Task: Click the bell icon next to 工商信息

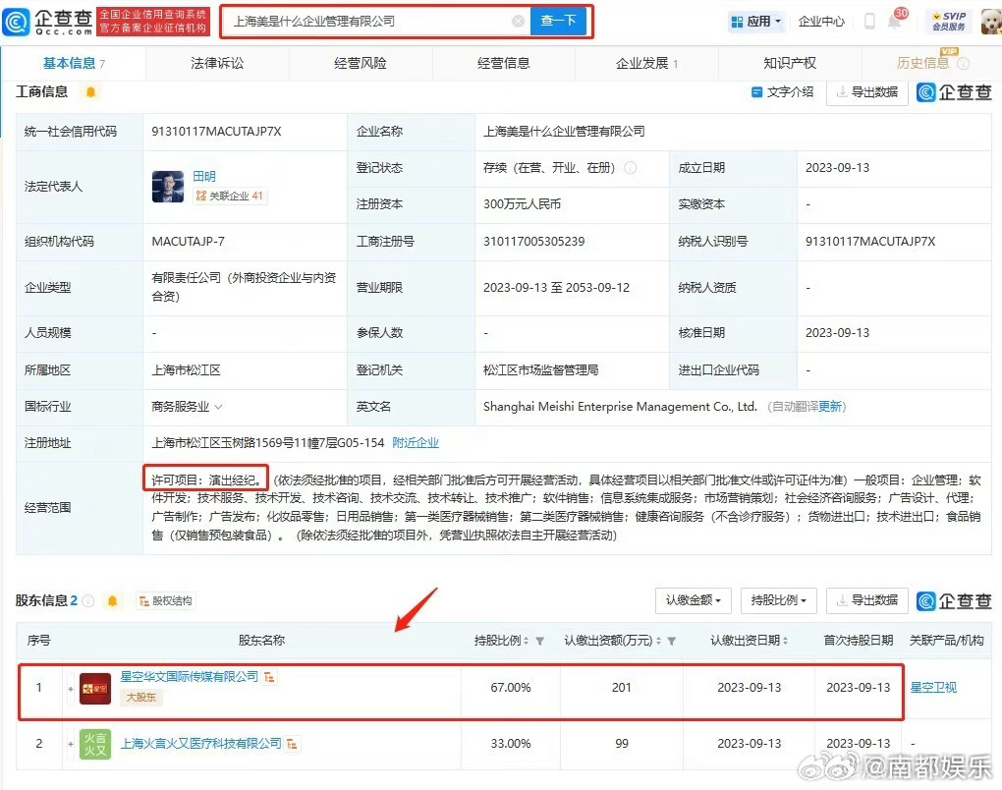Action: click(x=90, y=92)
